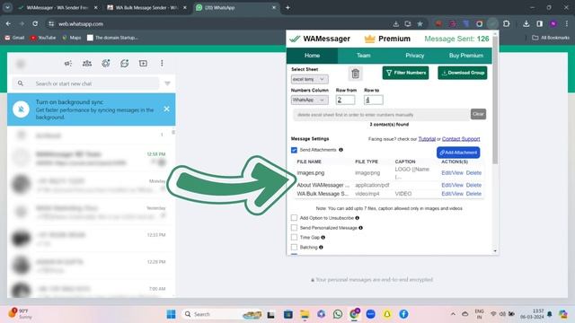Open WhatsApp Channels icon
Image resolution: width=575 pixels, height=323 pixels.
(x=124, y=64)
